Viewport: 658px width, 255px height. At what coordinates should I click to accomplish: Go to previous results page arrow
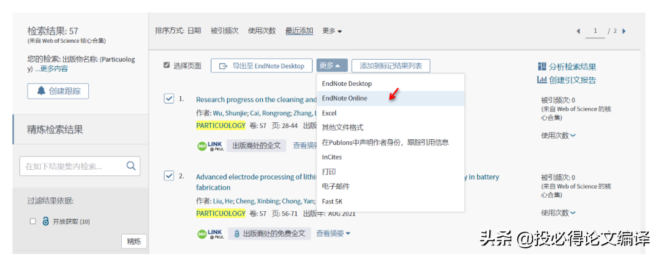pyautogui.click(x=579, y=31)
